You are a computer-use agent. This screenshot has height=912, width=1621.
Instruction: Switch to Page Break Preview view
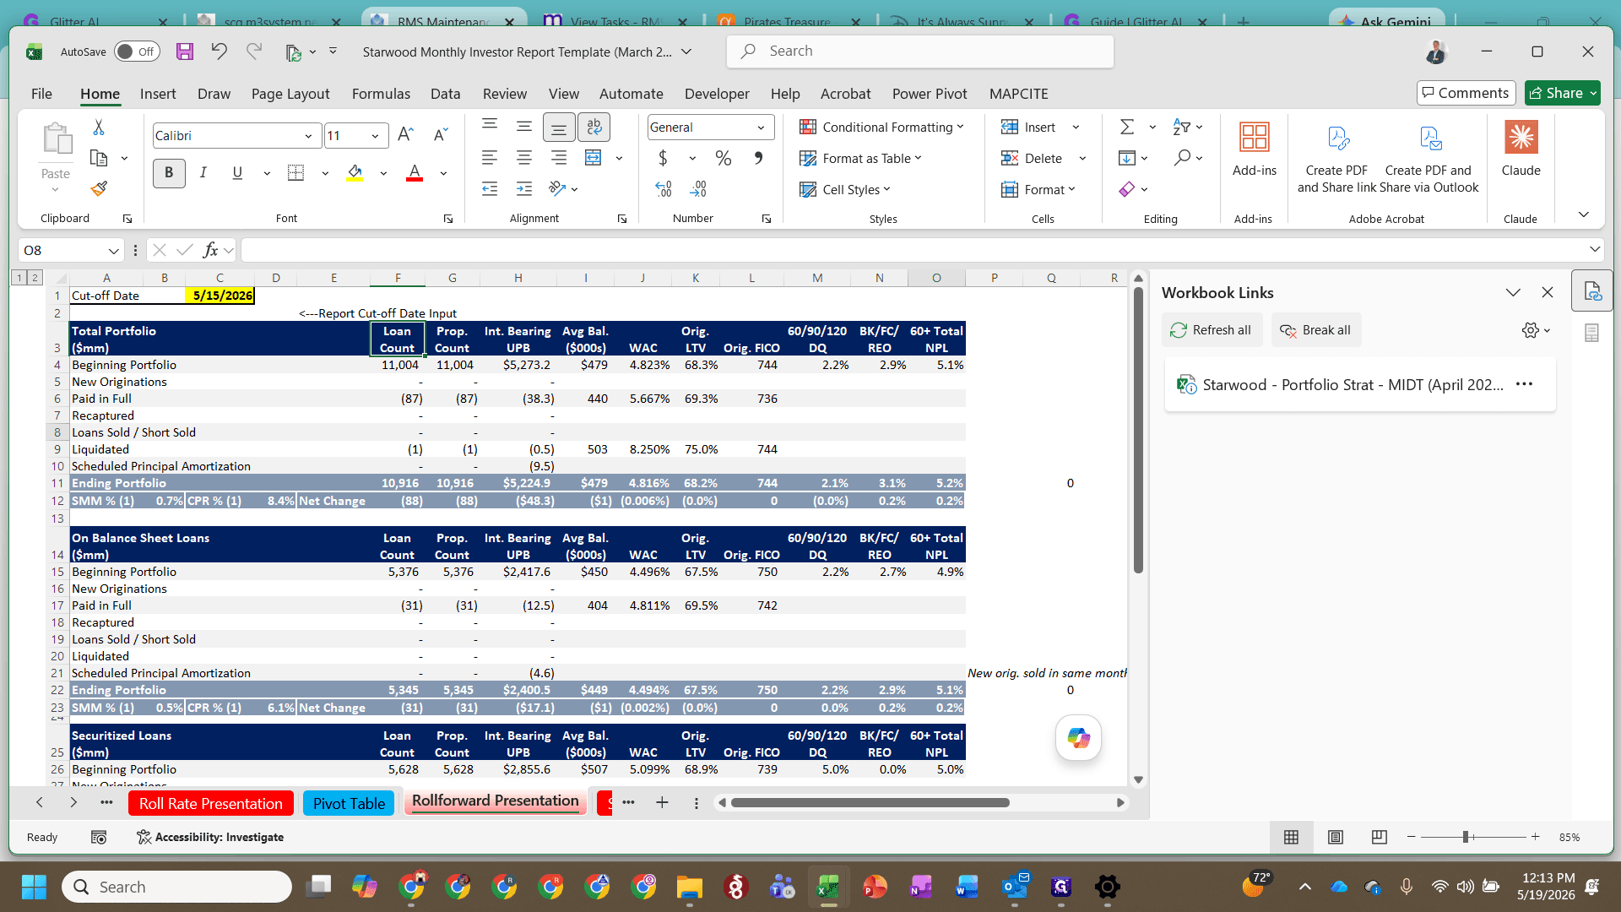click(x=1379, y=837)
